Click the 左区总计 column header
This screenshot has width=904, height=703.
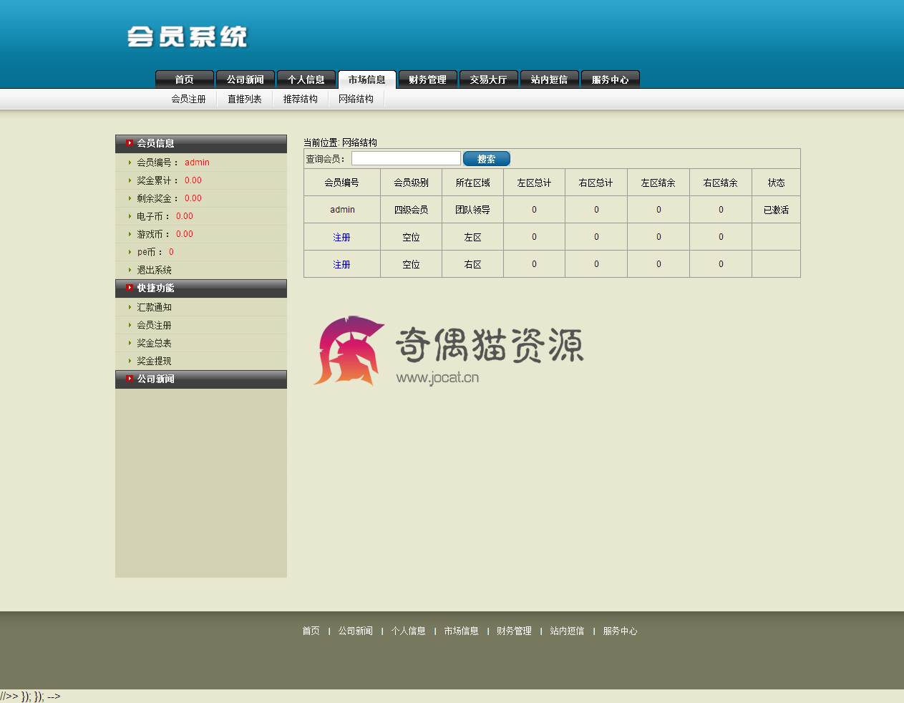click(535, 183)
